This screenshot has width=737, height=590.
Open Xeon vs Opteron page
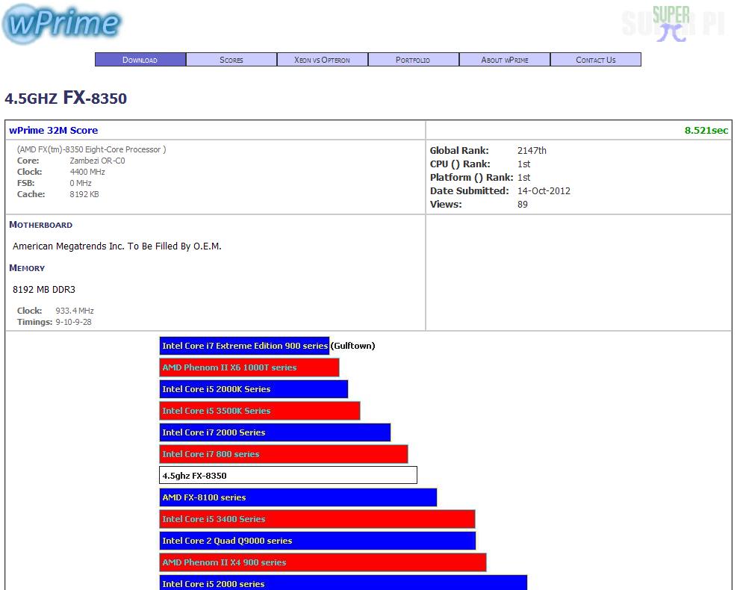323,60
